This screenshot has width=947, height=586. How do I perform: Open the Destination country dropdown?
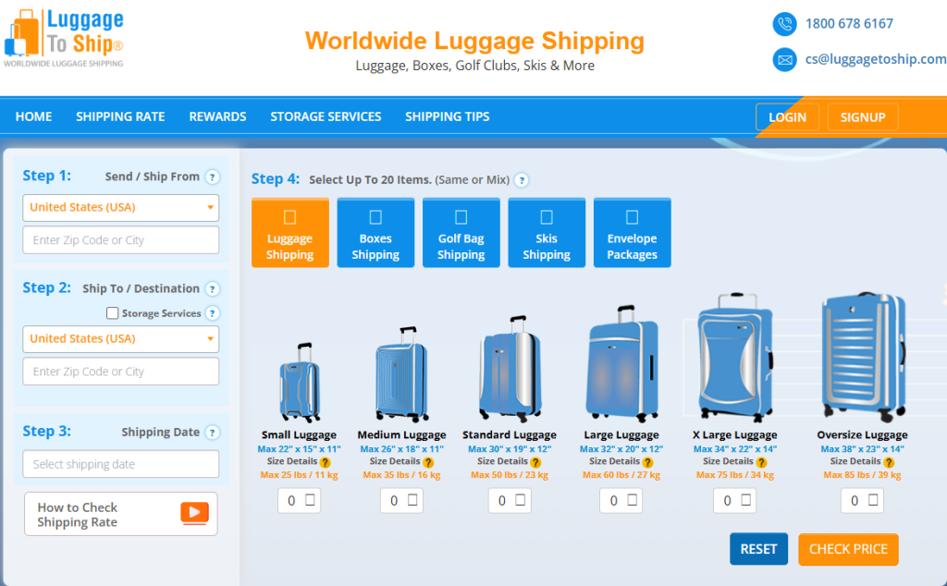click(x=120, y=339)
